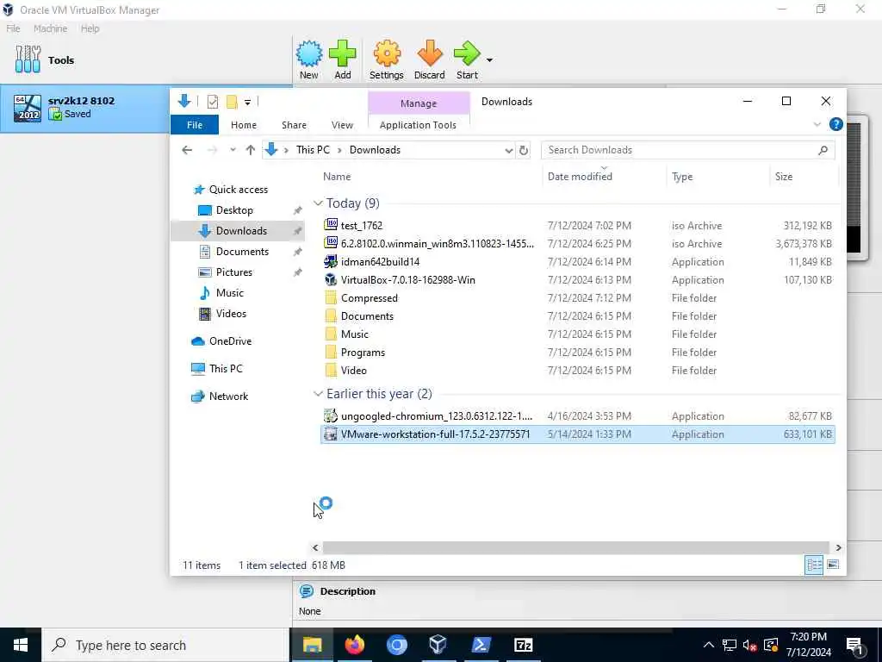The image size is (882, 662).
Task: Collapse the Earlier this year group
Action: 318,394
